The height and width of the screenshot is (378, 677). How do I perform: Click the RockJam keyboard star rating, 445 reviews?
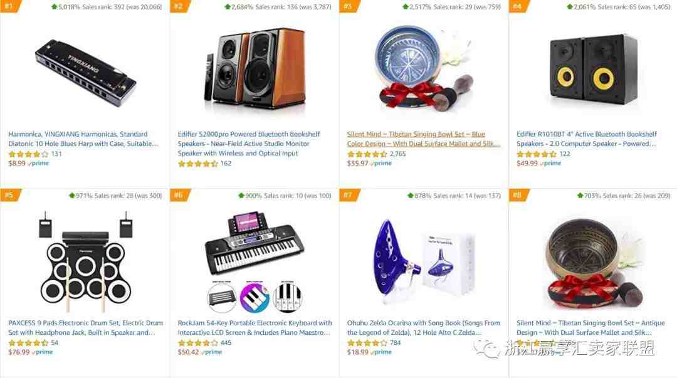(197, 342)
